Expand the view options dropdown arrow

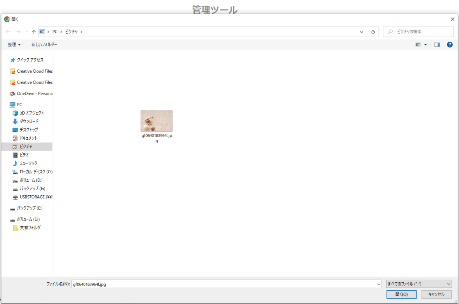coord(425,45)
